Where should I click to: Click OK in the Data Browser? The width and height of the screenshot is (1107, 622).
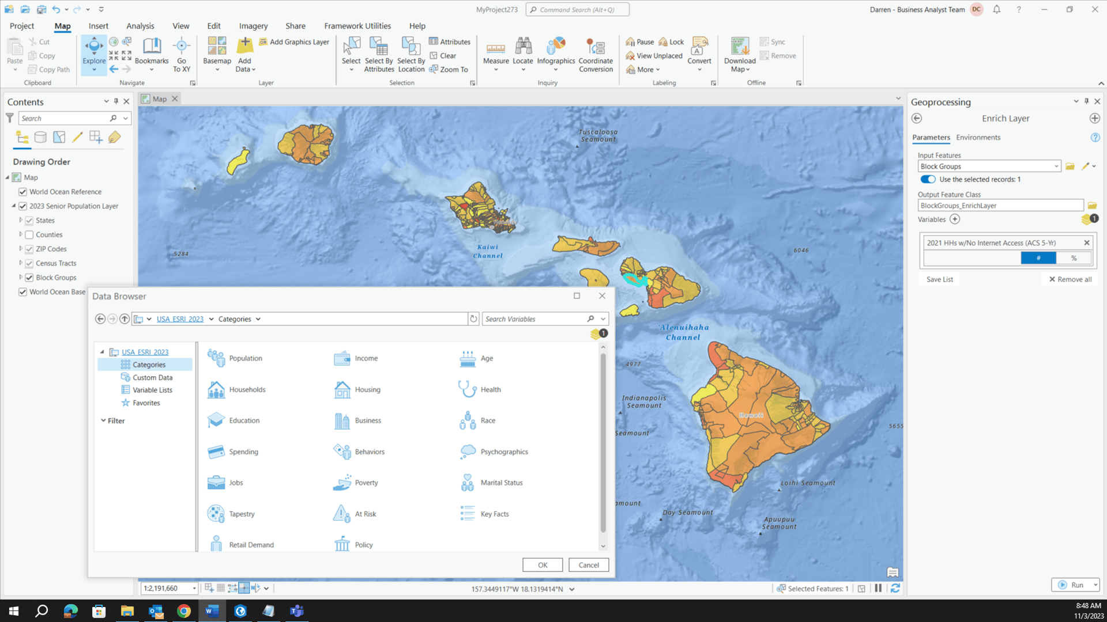(541, 564)
